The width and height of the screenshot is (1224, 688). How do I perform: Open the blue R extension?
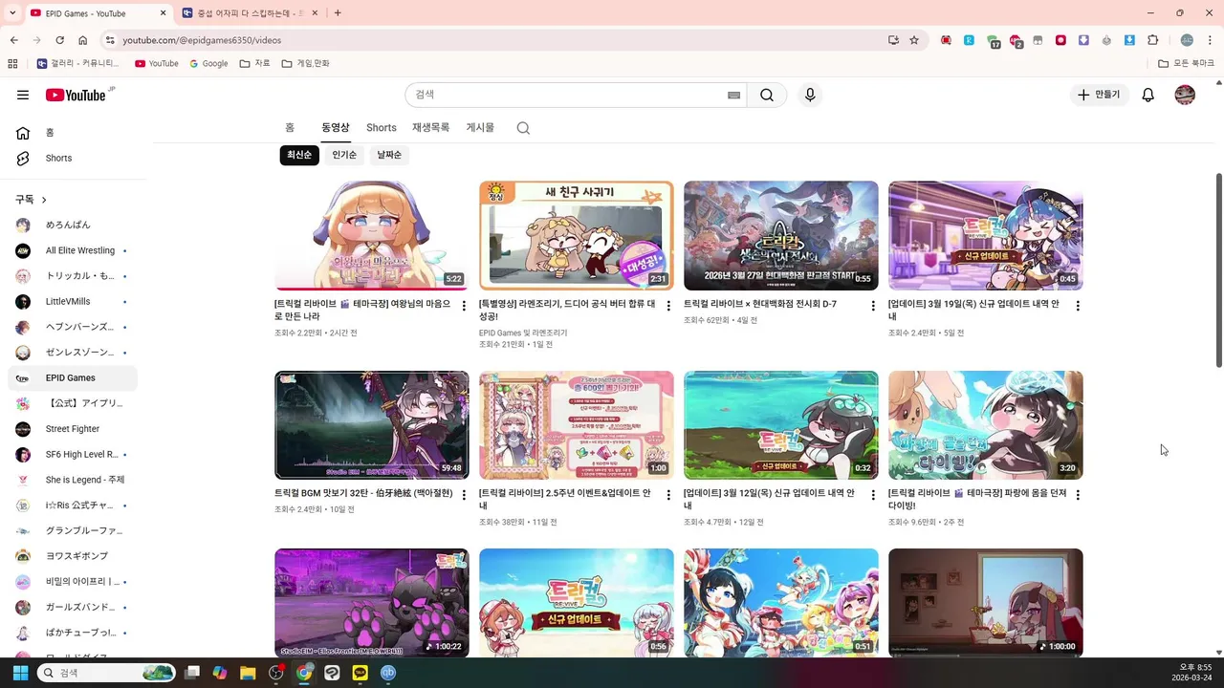coord(969,40)
